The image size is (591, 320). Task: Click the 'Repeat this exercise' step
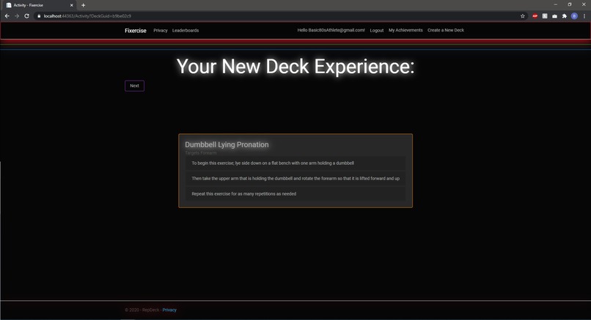[295, 194]
